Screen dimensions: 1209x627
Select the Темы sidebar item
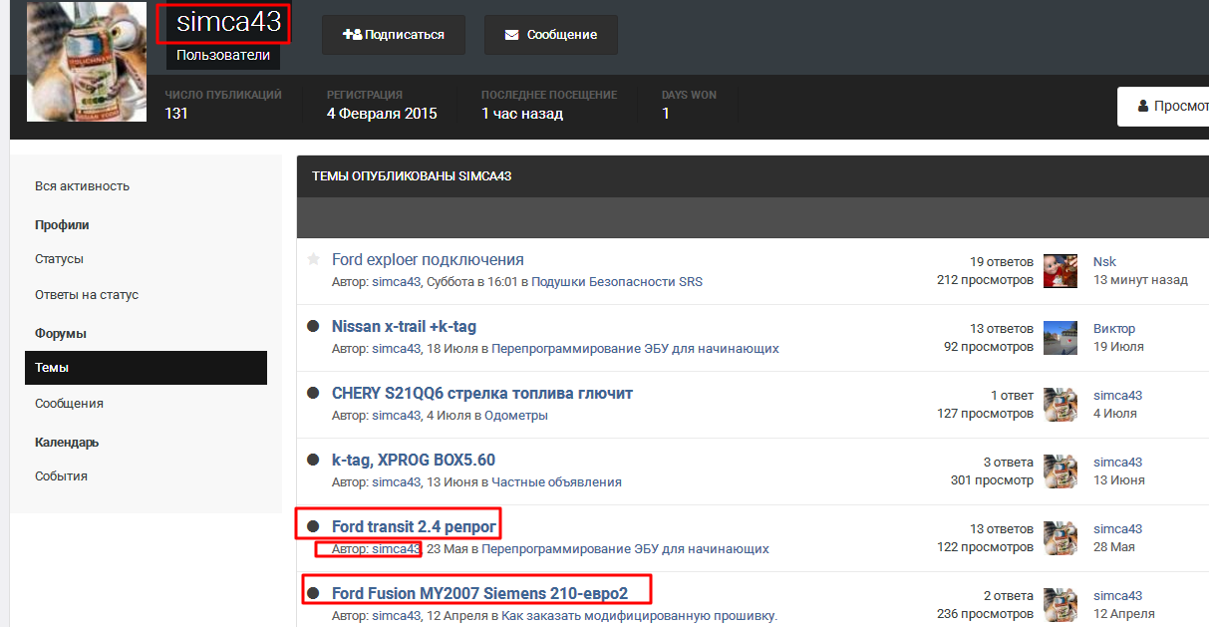[146, 368]
